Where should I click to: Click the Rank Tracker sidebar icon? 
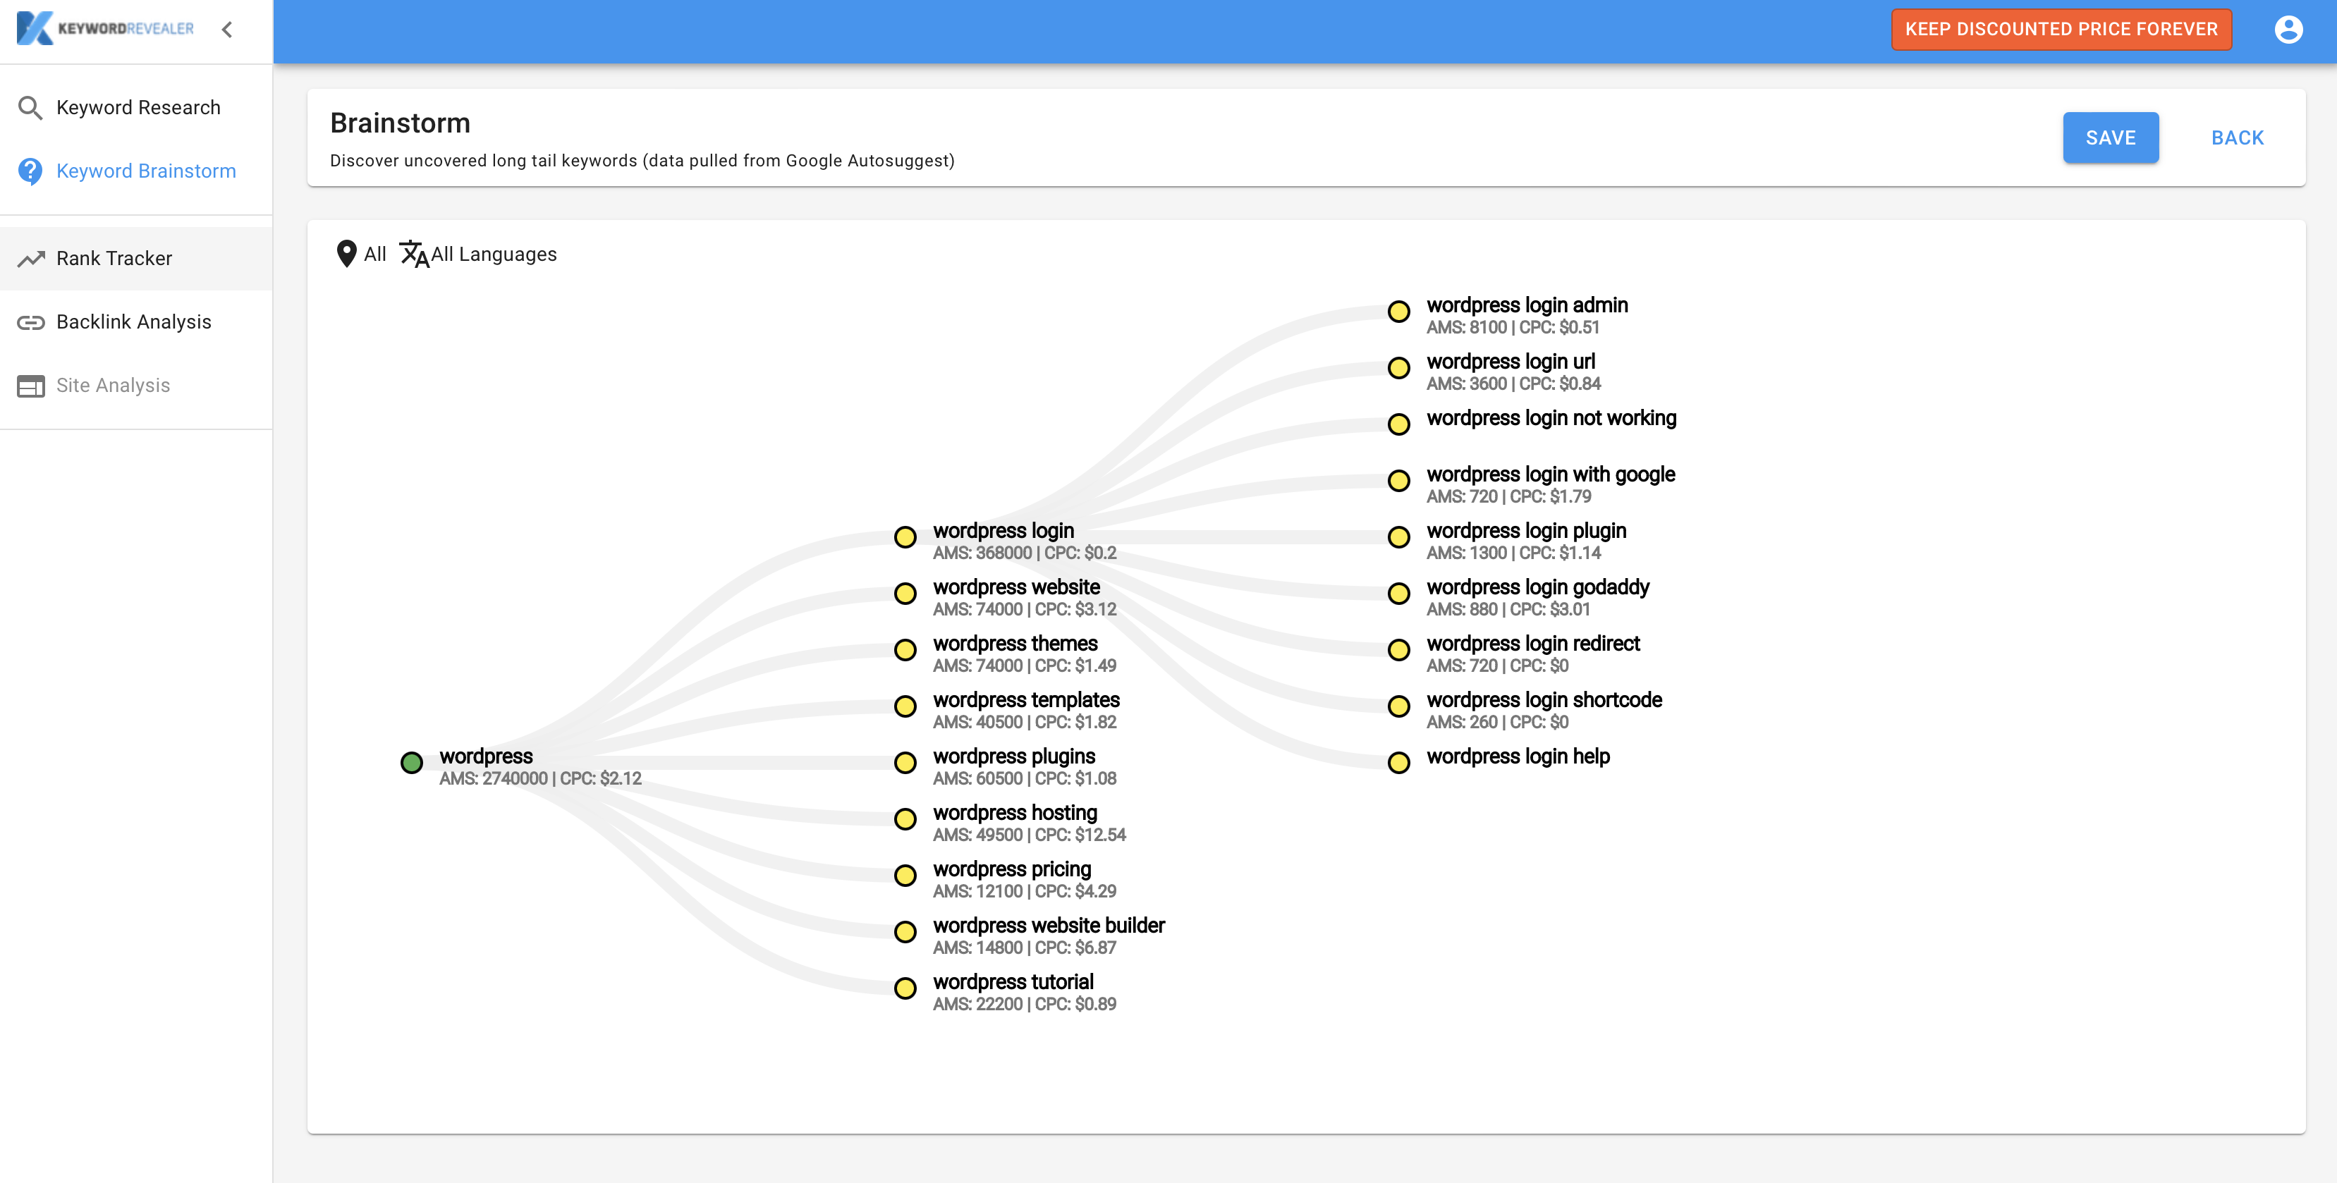32,258
